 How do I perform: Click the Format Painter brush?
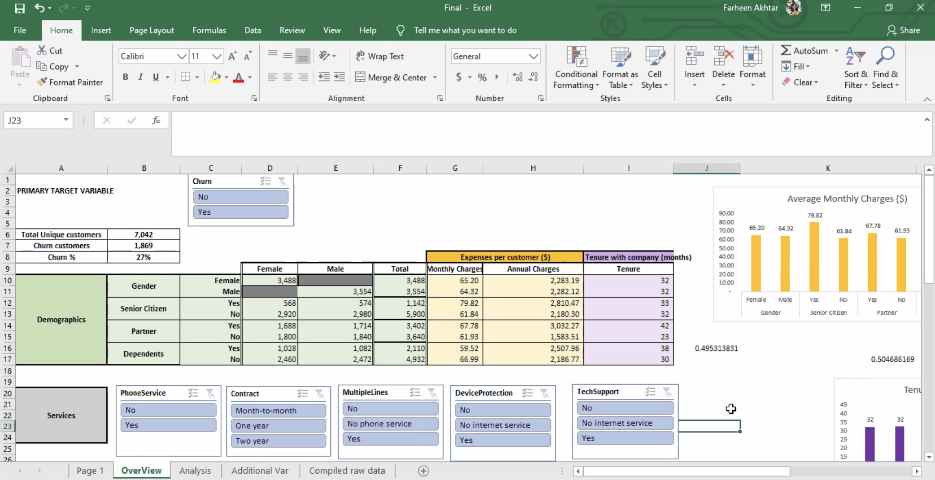42,82
